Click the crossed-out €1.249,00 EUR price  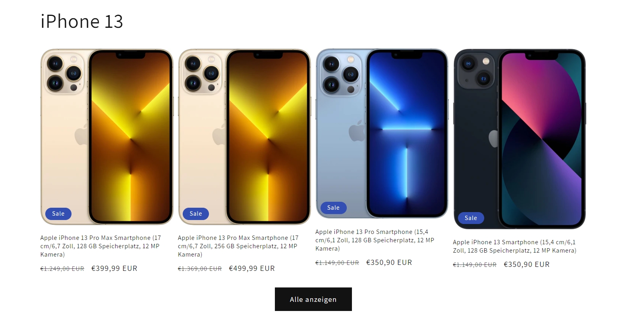point(62,269)
